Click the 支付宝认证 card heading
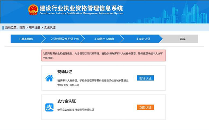Screen dimensions: 209x130 coord(67,101)
